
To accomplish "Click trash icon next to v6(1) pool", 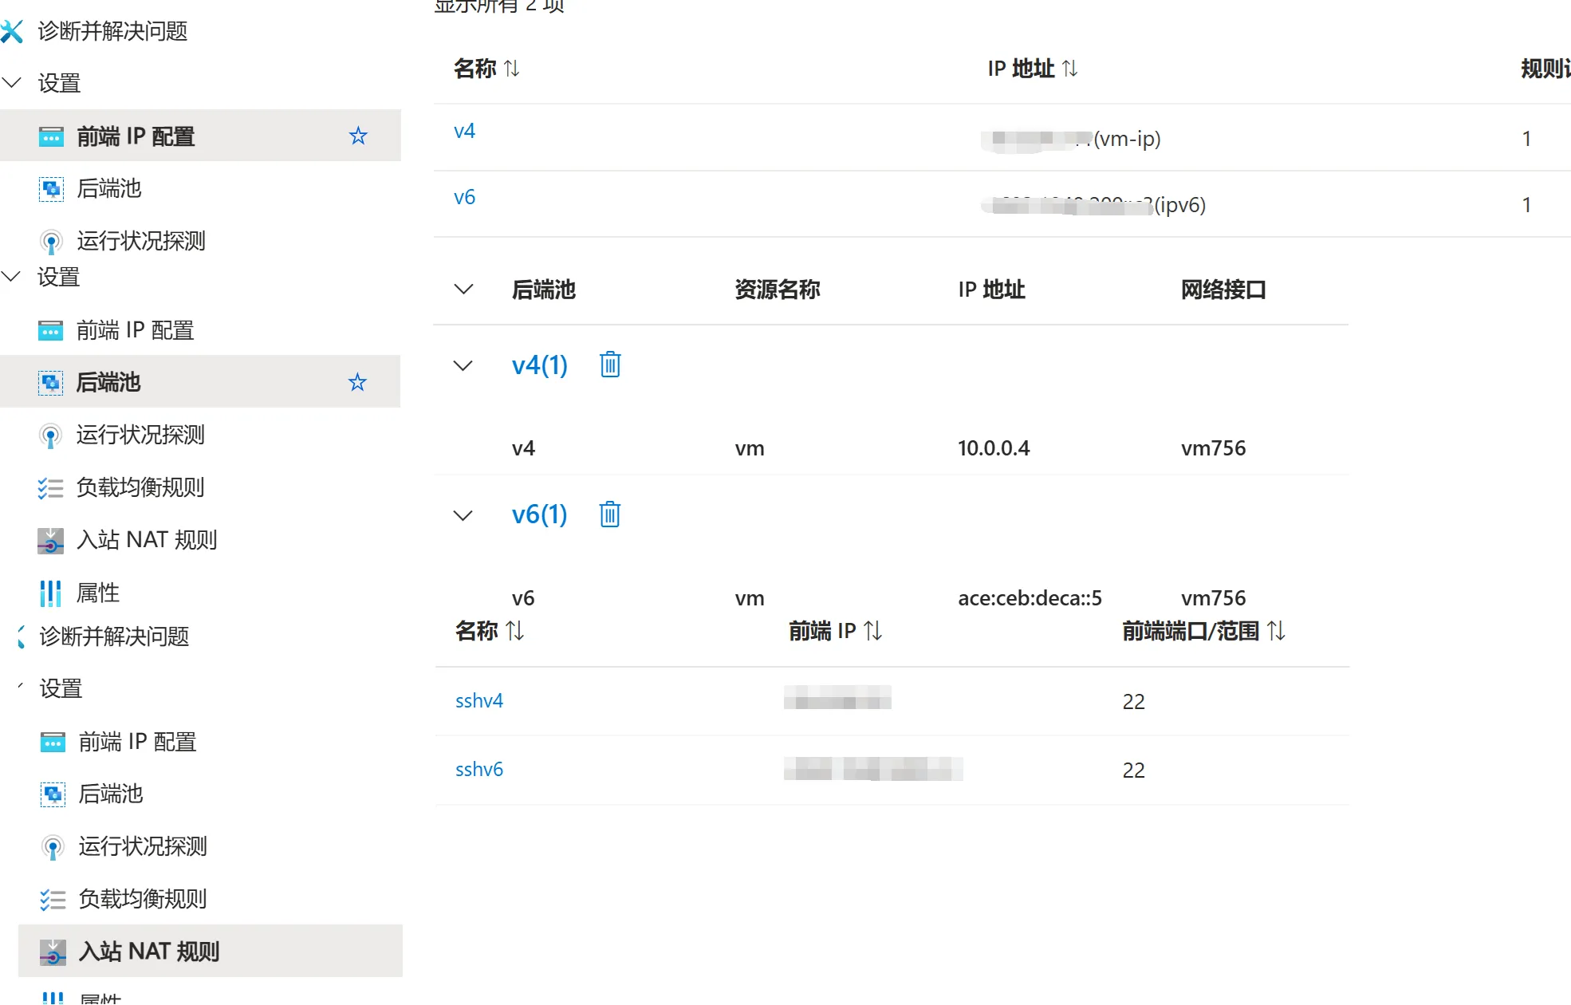I will point(610,514).
